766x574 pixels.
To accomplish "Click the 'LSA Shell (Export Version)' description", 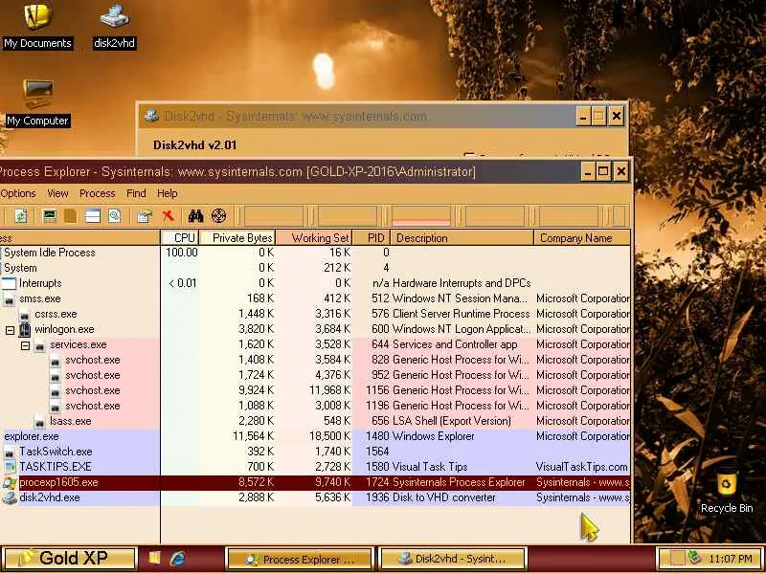I will point(452,421).
